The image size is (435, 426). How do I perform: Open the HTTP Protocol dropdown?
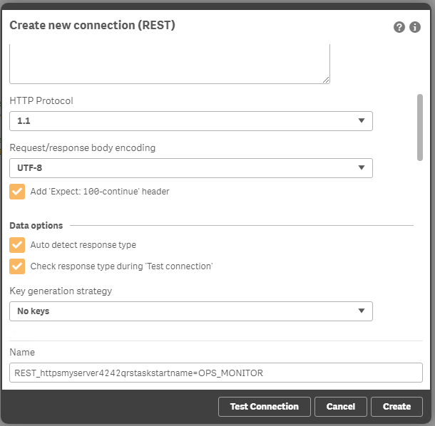pyautogui.click(x=190, y=121)
